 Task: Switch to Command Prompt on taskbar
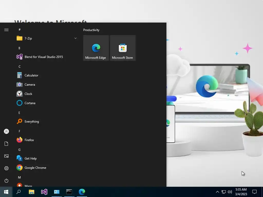pos(69,192)
